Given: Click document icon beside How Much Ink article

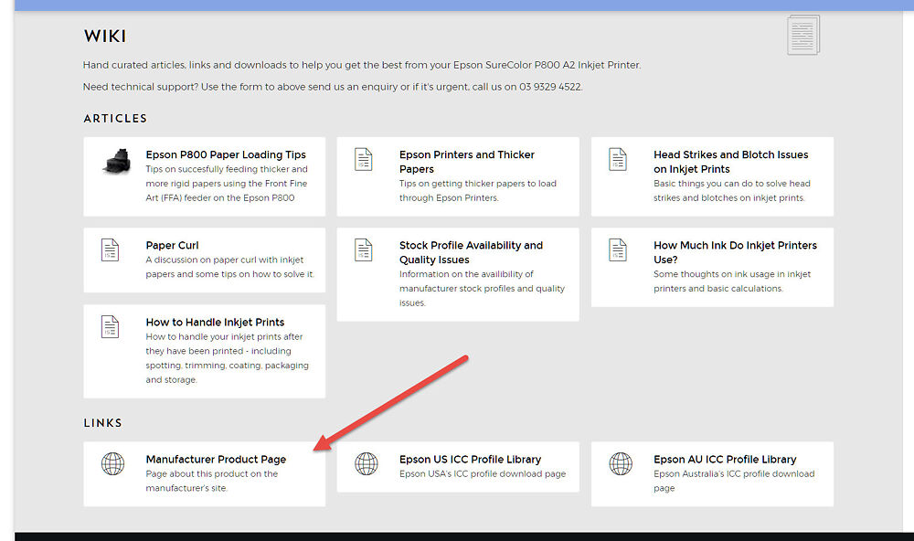Looking at the screenshot, I should [618, 250].
